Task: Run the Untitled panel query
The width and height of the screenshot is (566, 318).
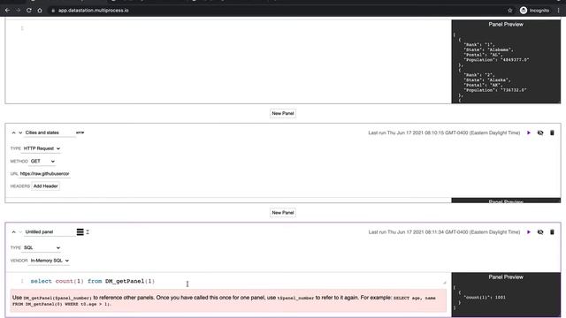Action: point(529,232)
